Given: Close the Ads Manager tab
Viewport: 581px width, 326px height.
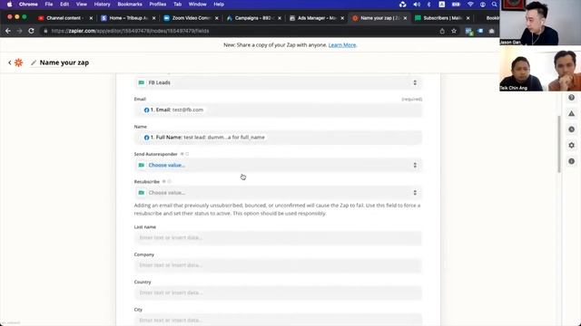Looking at the screenshot, I should pyautogui.click(x=342, y=18).
